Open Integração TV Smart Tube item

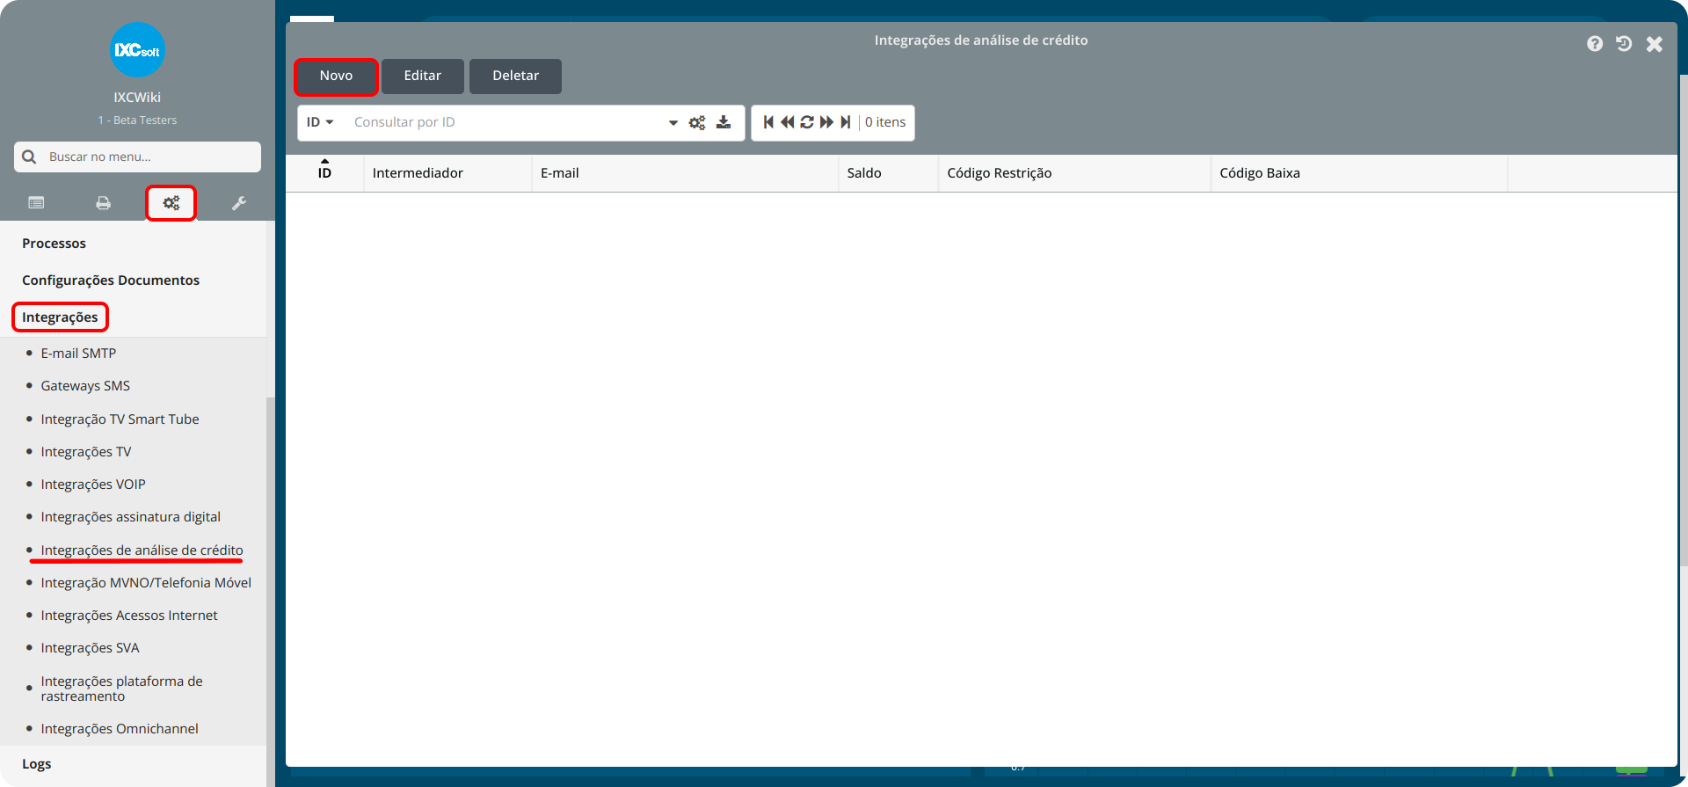[x=120, y=419]
